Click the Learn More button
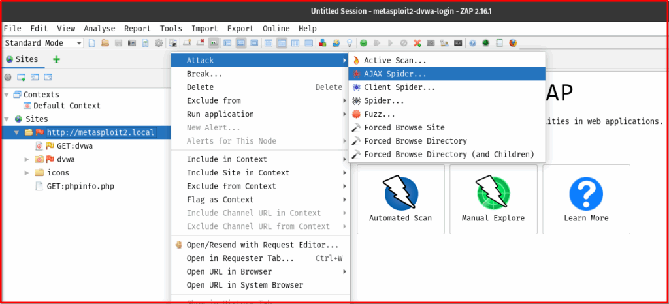Viewport: 669px width, 304px height. coord(586,199)
